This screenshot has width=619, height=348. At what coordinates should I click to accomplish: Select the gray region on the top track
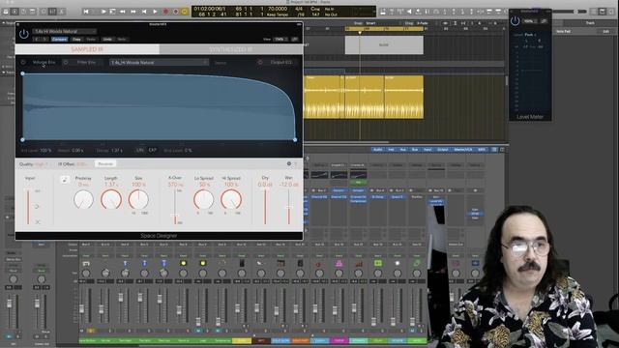(384, 45)
